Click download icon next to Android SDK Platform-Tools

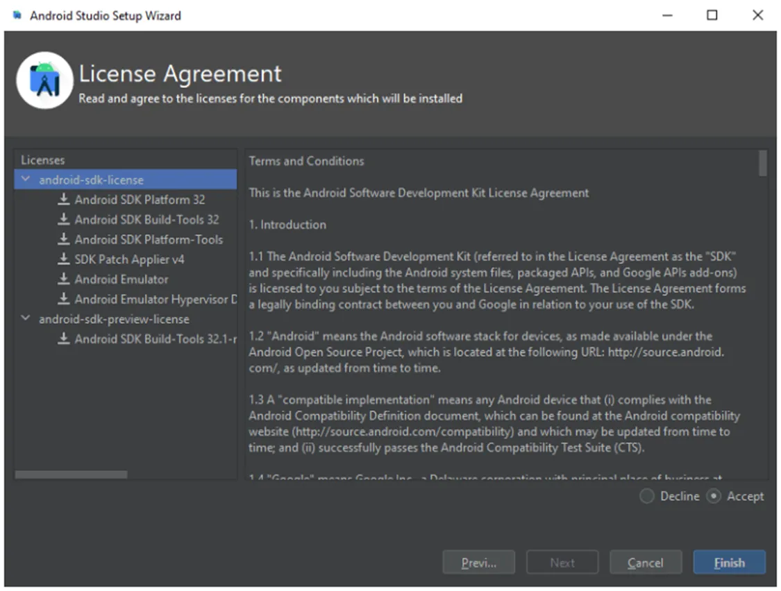click(x=63, y=239)
